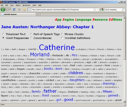Click the Forward navigation arrow

tap(7, 10)
